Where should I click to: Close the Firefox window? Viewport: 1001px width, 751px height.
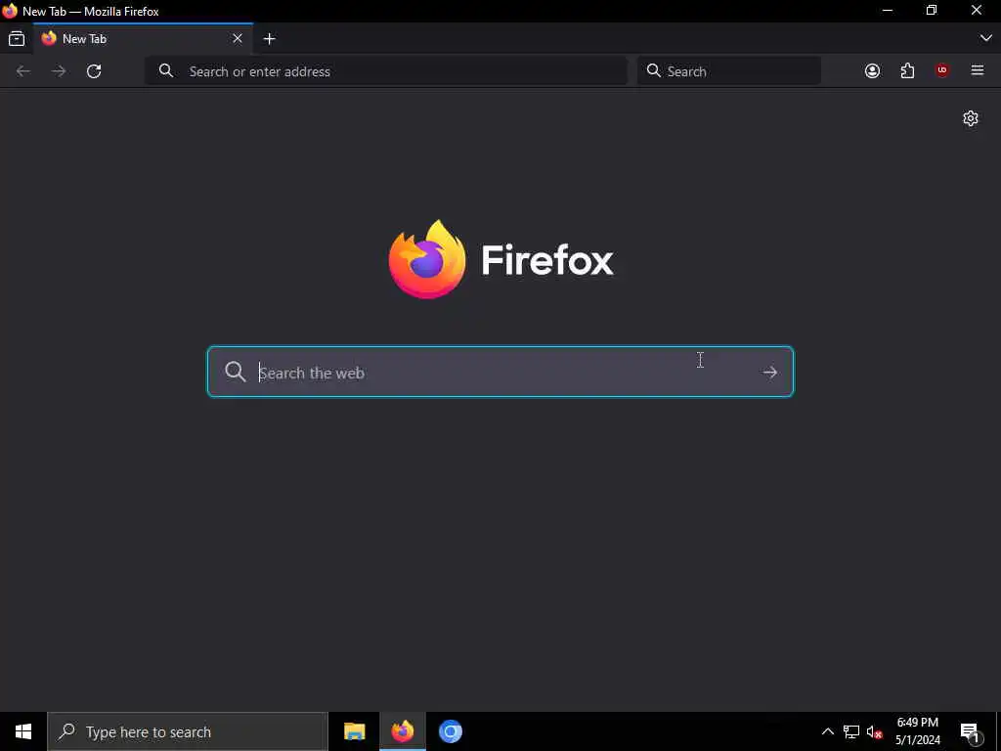coord(977,10)
